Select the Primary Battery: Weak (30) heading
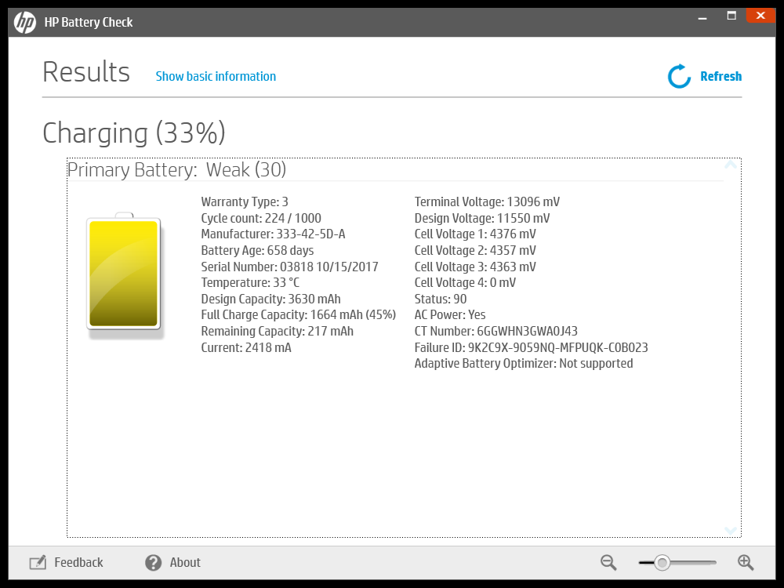 click(x=176, y=170)
